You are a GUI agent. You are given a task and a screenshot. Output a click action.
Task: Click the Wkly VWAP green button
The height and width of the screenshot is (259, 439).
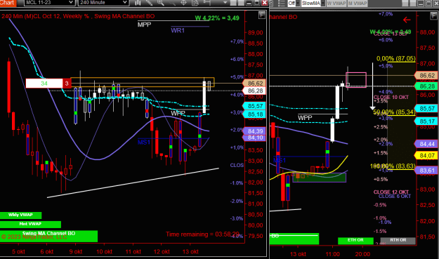pyautogui.click(x=20, y=215)
